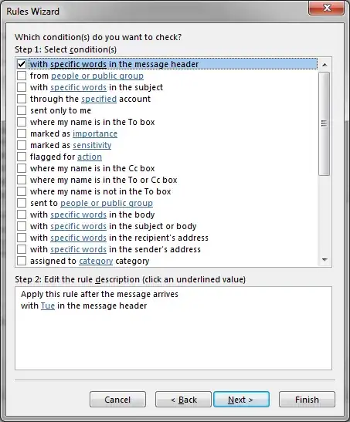Enable 'my name is in the To box' checkbox
Viewport: 350px width, 422px height.
[x=22, y=122]
